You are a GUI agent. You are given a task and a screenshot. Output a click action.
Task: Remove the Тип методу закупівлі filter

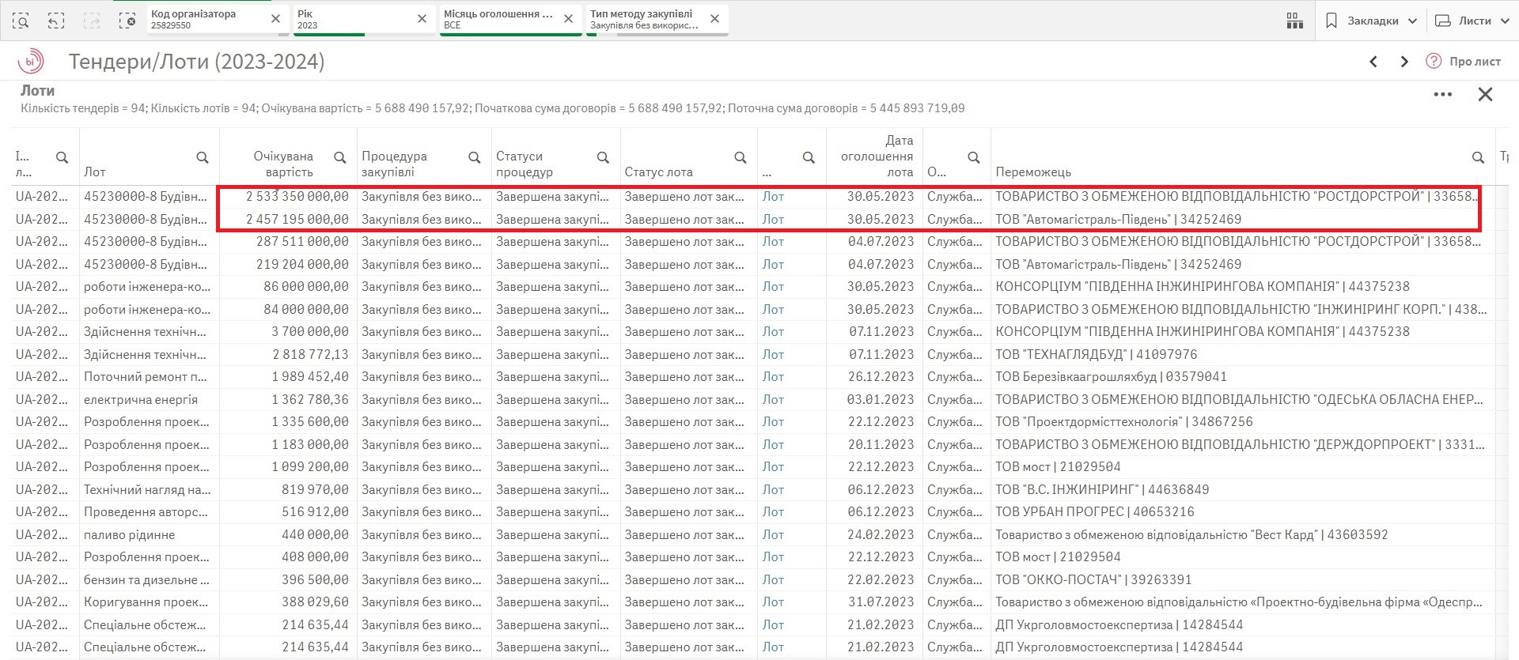(714, 19)
